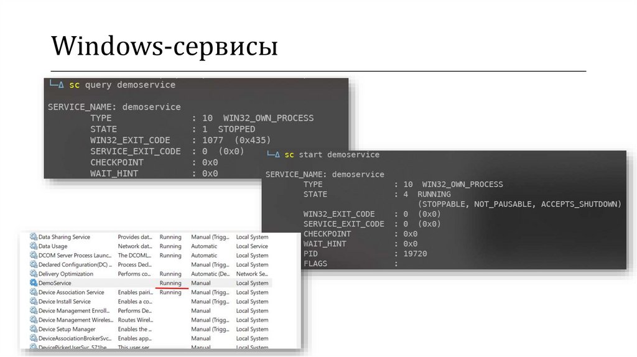Click 'Automatic (De..' startup of Delivery Optimization
The image size is (637, 357).
point(210,274)
